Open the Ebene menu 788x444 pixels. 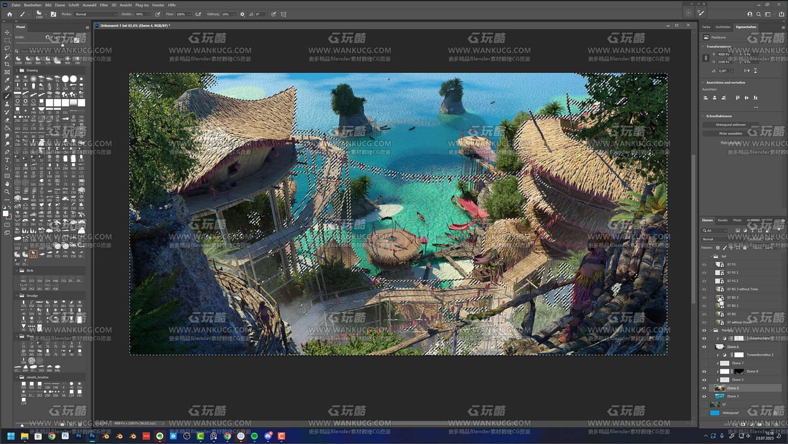(60, 5)
